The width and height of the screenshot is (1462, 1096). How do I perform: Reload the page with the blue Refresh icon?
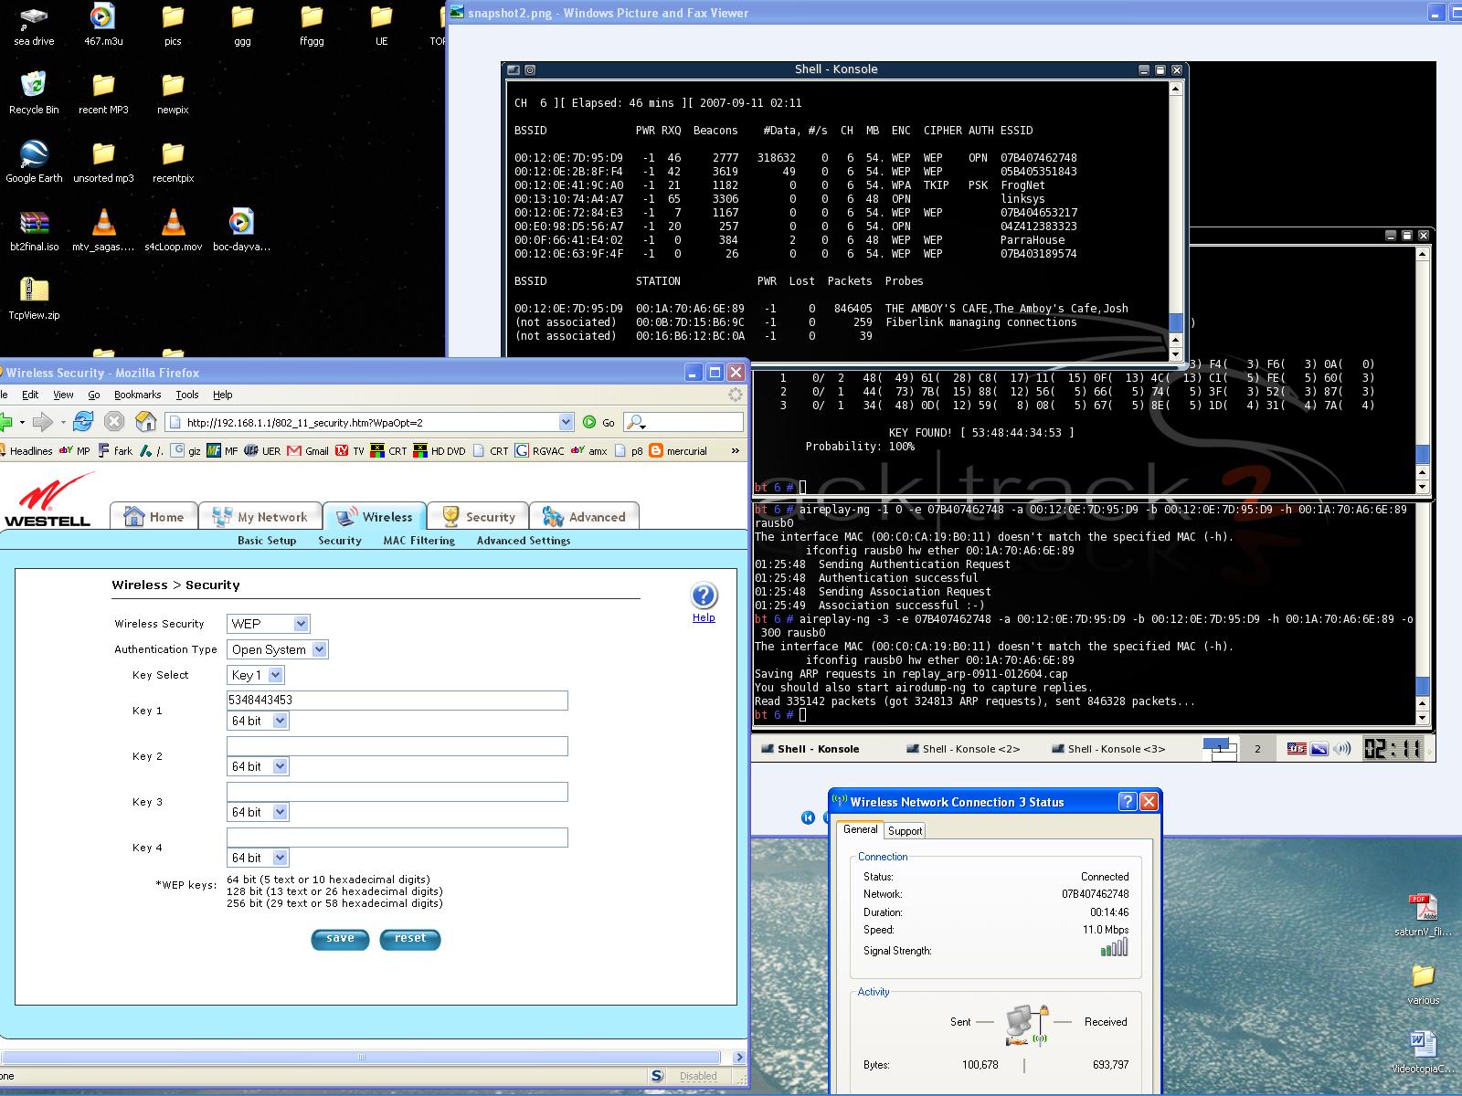coord(83,421)
